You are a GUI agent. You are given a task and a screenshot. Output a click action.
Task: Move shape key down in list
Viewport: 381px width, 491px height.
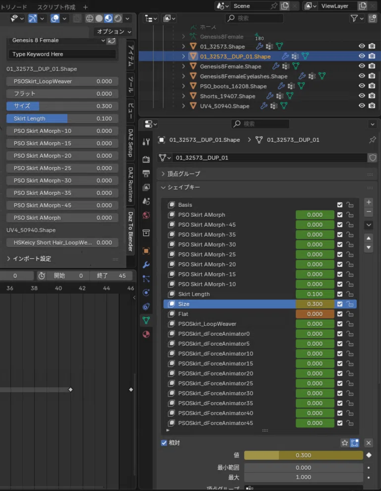[369, 247]
